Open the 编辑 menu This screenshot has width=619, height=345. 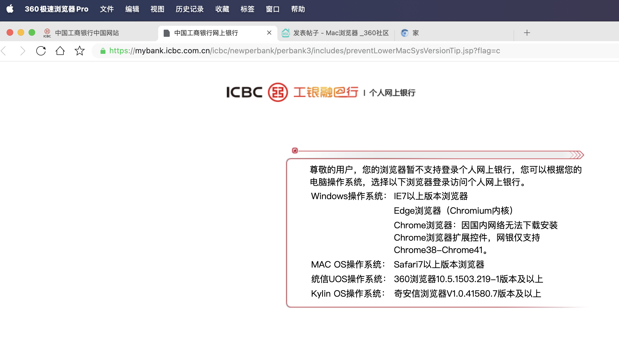[x=132, y=9]
